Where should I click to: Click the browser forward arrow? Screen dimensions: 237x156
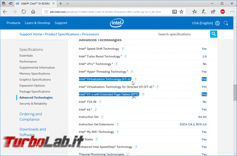coord(14,12)
